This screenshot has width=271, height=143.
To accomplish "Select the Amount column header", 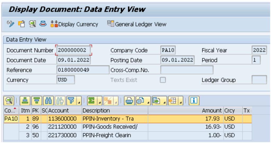I will 186,110.
